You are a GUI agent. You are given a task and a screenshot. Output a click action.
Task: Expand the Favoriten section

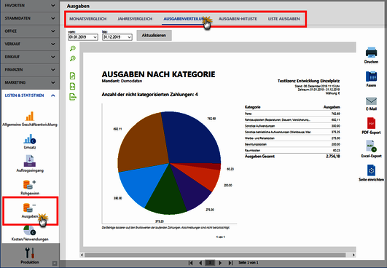pyautogui.click(x=30, y=5)
